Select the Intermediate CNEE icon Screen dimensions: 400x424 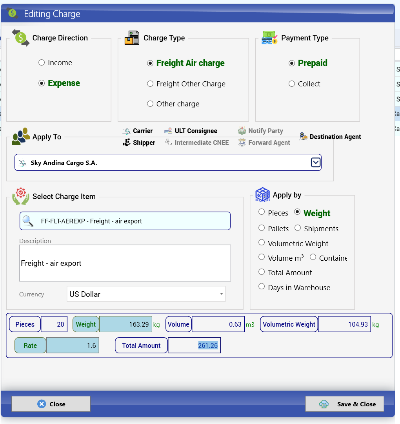coord(169,142)
